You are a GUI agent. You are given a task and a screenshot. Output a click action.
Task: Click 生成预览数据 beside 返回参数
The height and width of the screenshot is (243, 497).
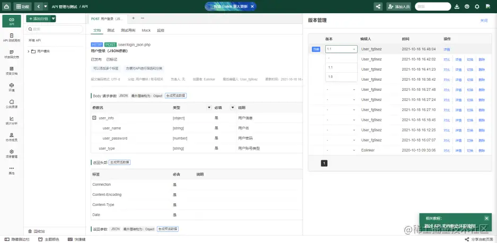167,229
